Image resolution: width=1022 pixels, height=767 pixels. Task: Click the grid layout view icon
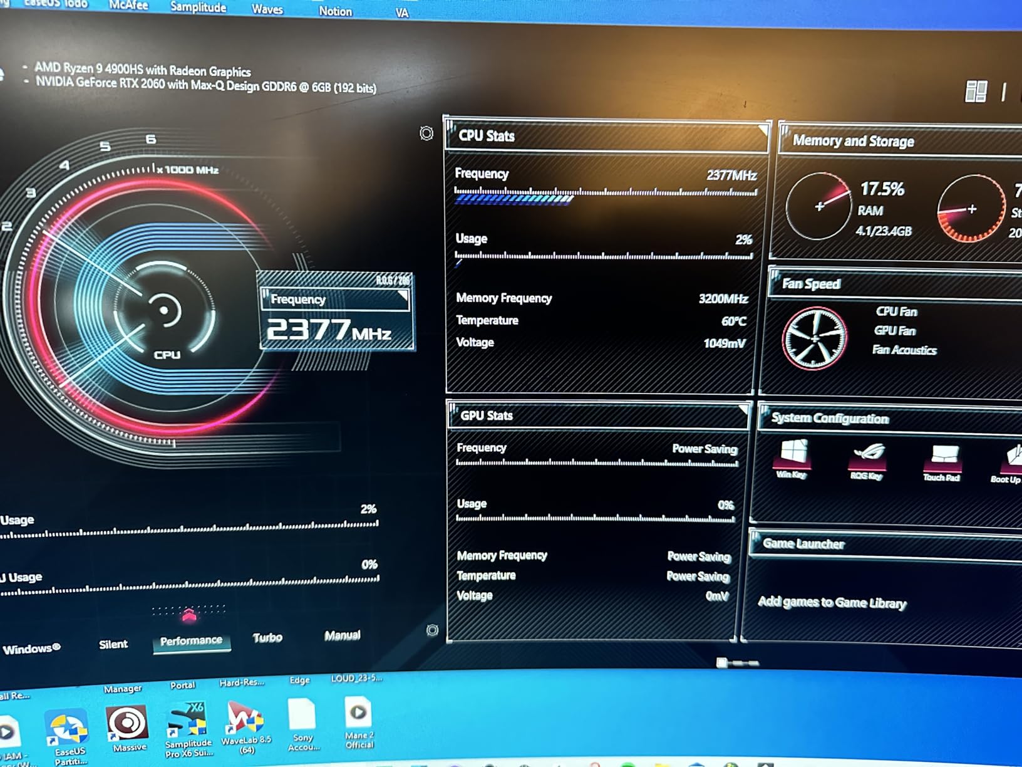pyautogui.click(x=976, y=91)
